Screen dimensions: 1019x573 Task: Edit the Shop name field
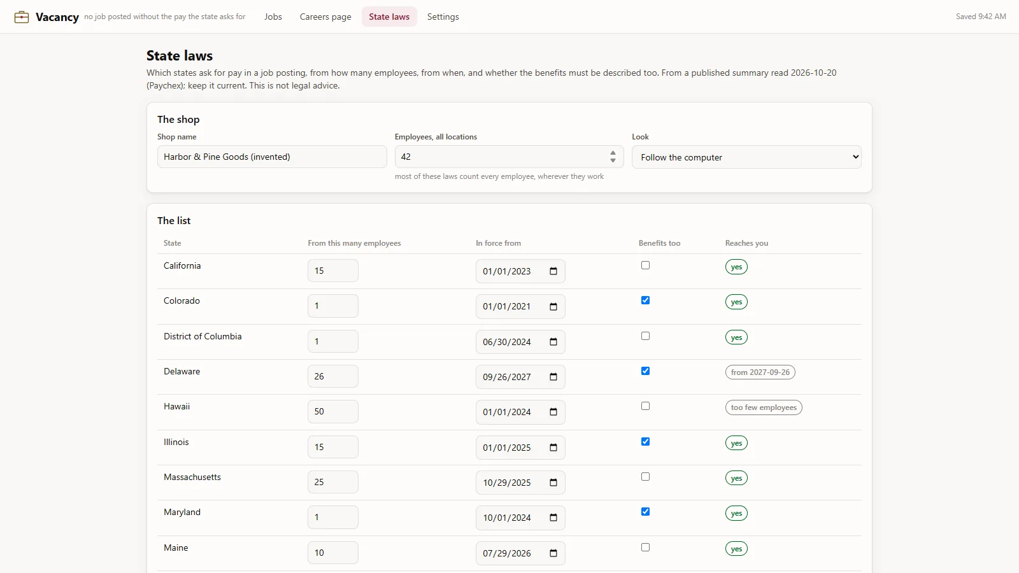click(x=272, y=157)
